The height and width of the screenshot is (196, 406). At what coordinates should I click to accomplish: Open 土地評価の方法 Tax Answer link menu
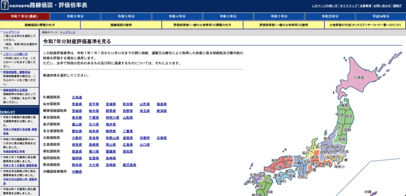(x=365, y=25)
